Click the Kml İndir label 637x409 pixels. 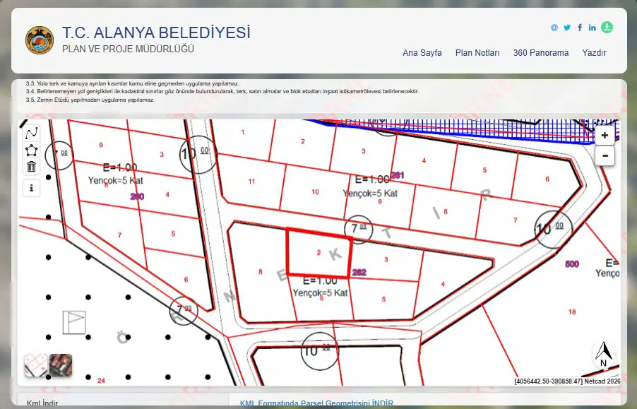pos(42,403)
